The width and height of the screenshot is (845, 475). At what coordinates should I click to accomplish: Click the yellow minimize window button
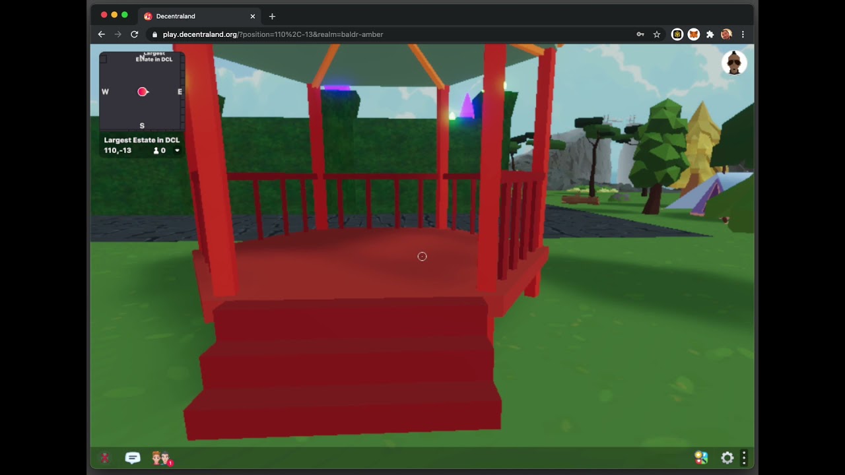pos(114,15)
